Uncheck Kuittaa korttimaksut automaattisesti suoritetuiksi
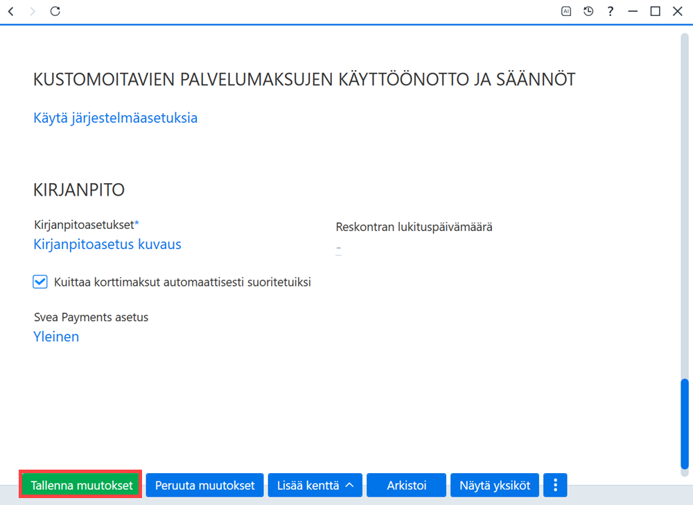693x505 pixels. (x=40, y=282)
